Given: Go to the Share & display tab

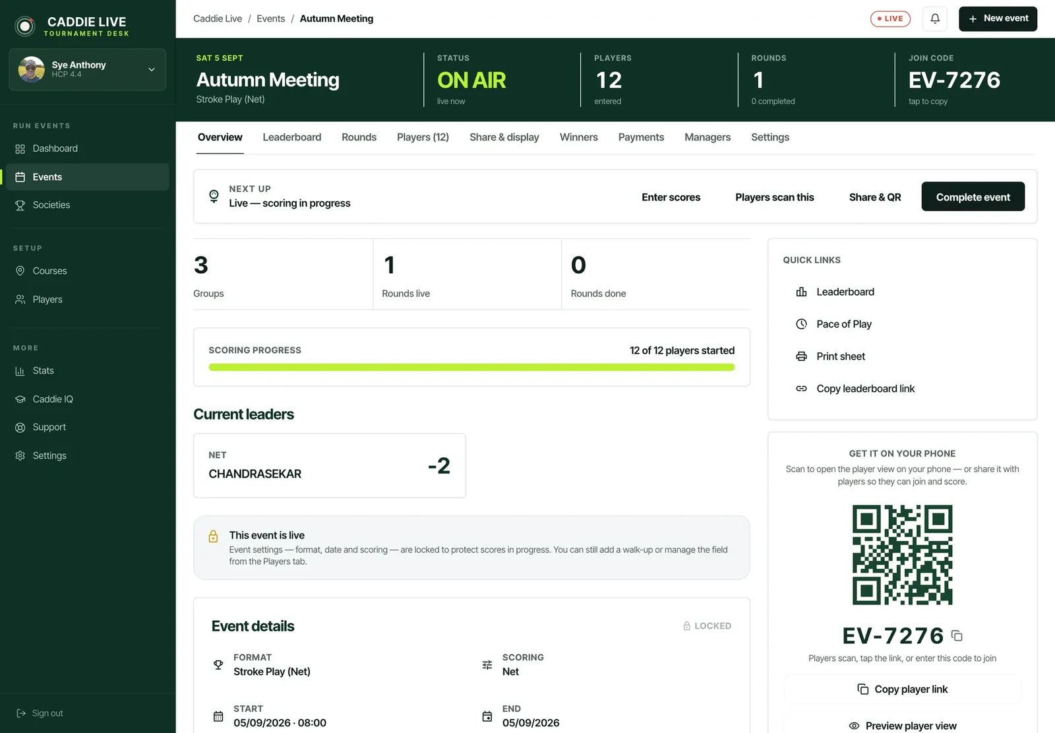Looking at the screenshot, I should tap(504, 137).
